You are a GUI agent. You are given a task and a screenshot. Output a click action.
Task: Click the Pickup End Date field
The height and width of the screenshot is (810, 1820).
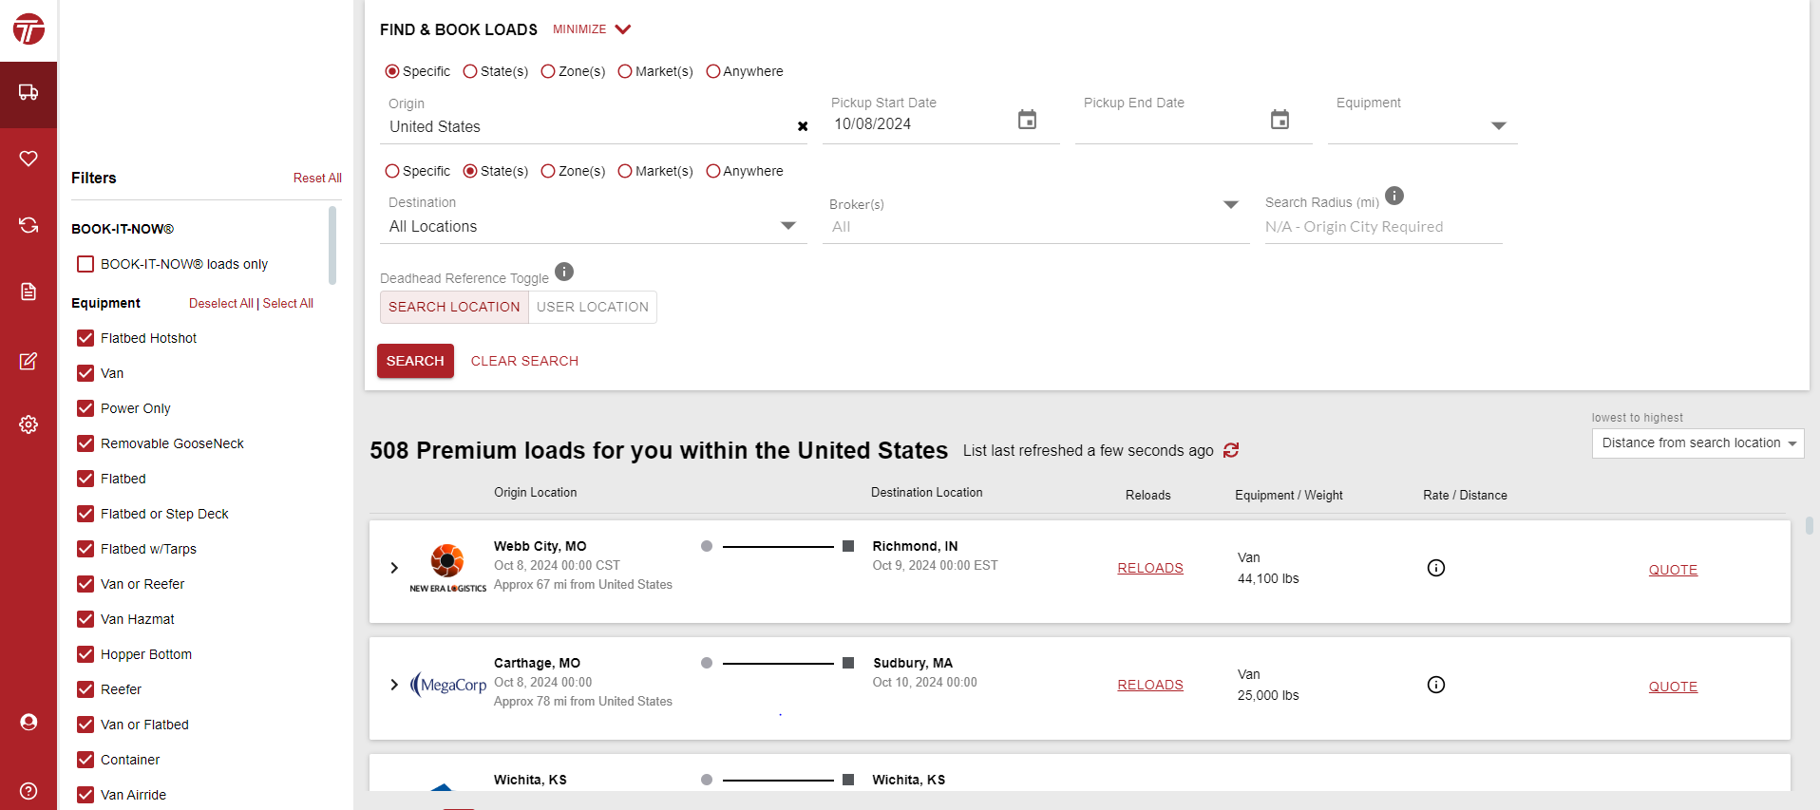(1173, 123)
